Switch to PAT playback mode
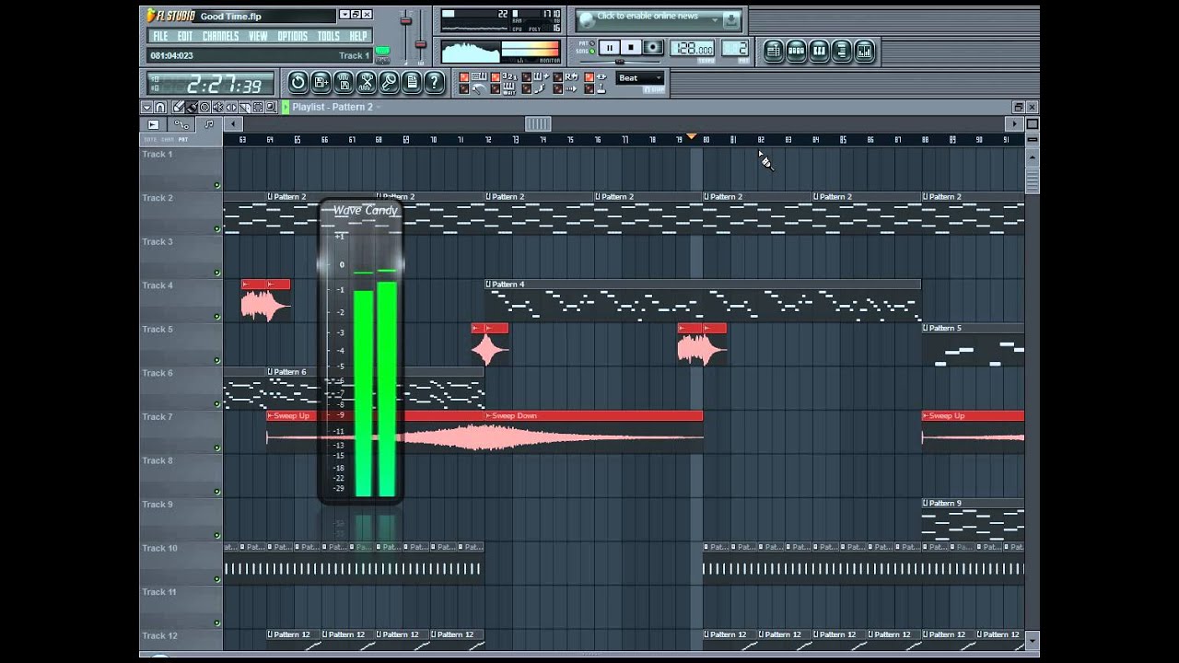The height and width of the screenshot is (663, 1179). [x=592, y=42]
